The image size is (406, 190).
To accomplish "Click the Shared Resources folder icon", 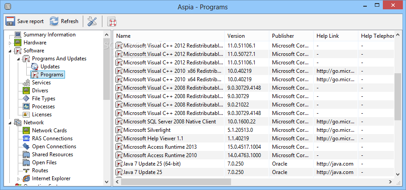I will [26, 154].
